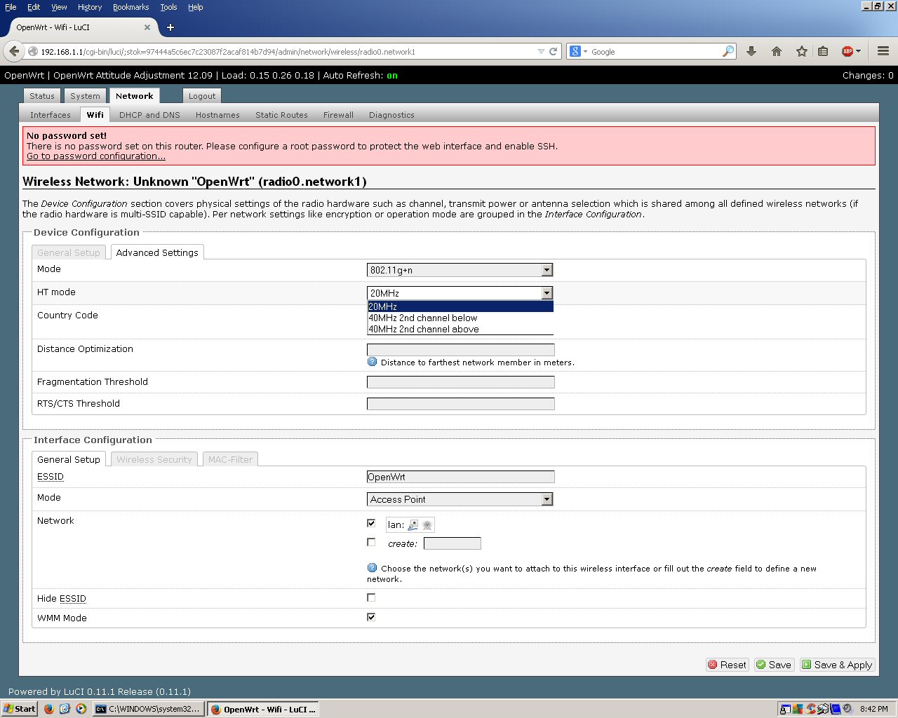Select 40MHz 2nd channel above option
Screen dimensions: 898x718
(460, 329)
